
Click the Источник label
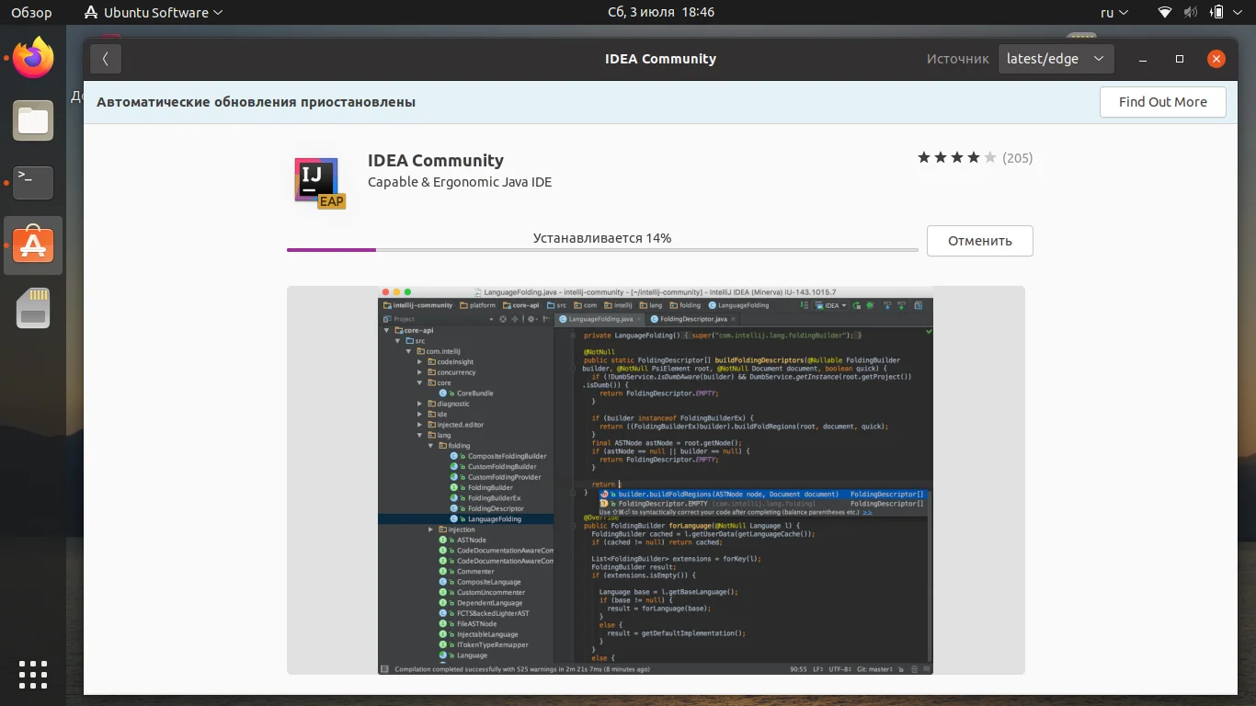957,59
